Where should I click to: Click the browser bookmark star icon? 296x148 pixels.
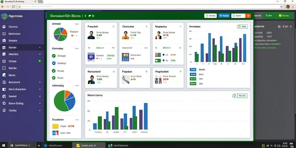coord(282,7)
